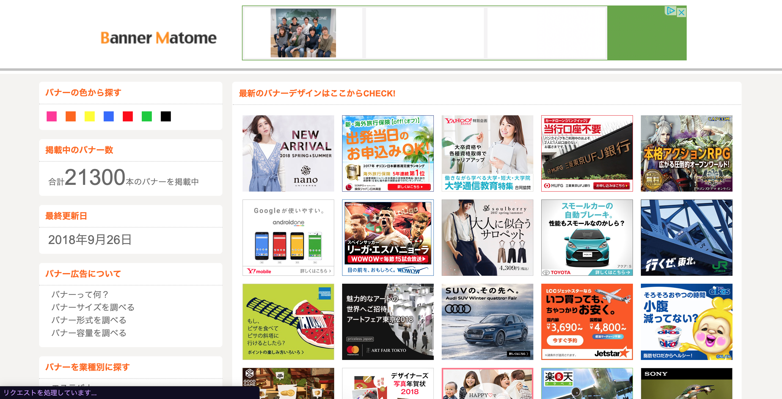The width and height of the screenshot is (782, 399).
Task: Filter banners by black color
Action: [x=166, y=116]
